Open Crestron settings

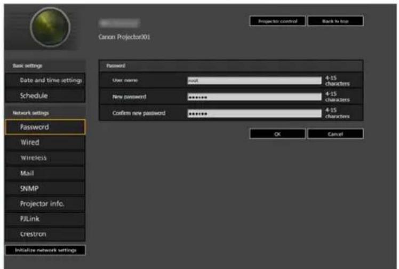click(45, 234)
